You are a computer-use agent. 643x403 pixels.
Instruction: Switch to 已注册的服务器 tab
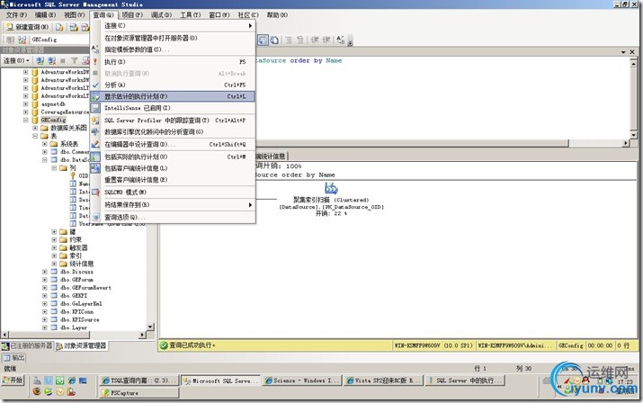[27, 345]
